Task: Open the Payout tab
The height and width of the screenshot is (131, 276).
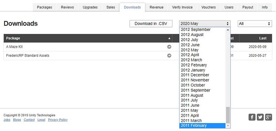Action: pyautogui.click(x=248, y=7)
